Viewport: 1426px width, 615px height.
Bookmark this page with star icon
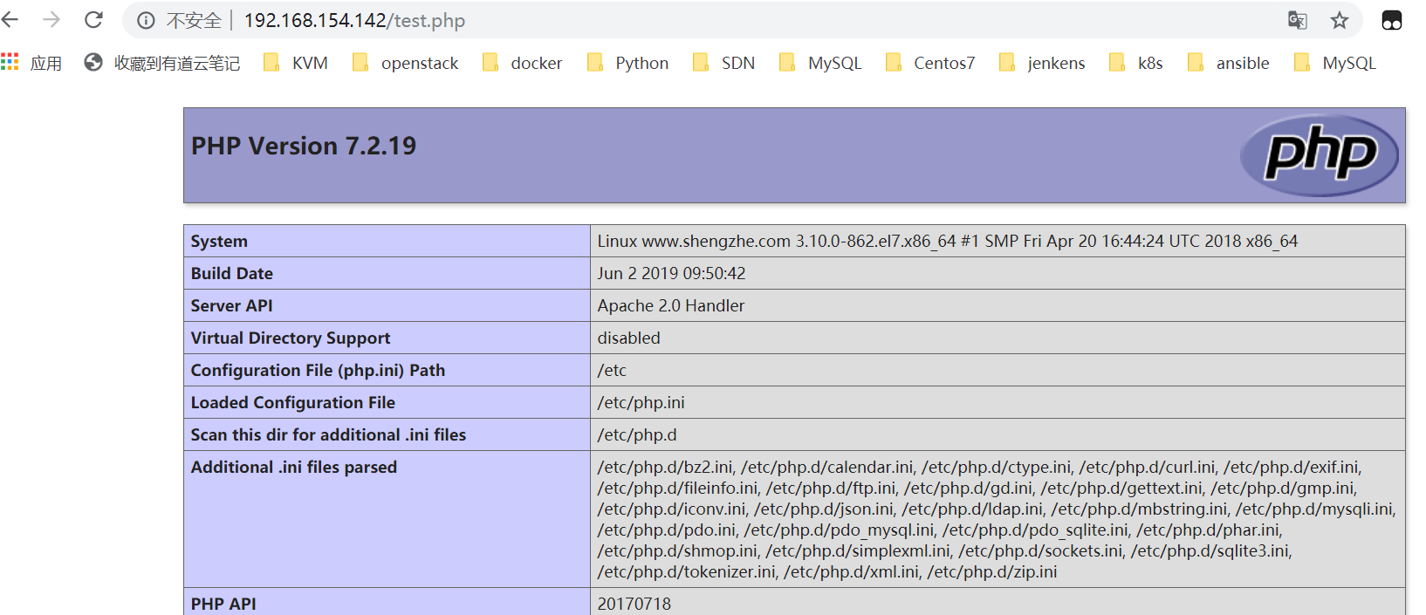1340,20
